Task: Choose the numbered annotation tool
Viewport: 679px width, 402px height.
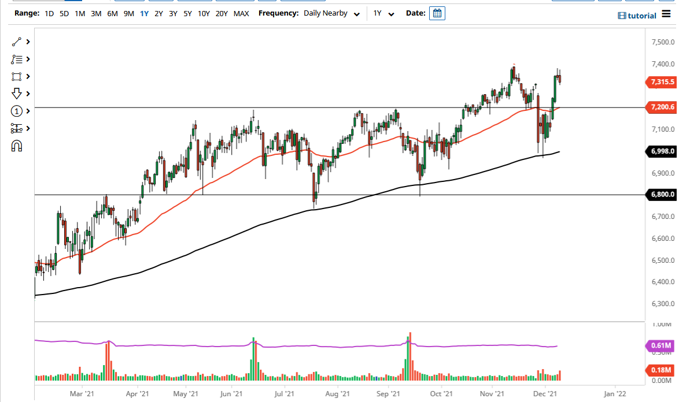Action: point(16,110)
